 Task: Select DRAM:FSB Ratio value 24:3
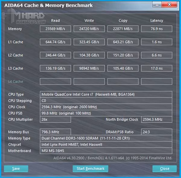coord(157,132)
